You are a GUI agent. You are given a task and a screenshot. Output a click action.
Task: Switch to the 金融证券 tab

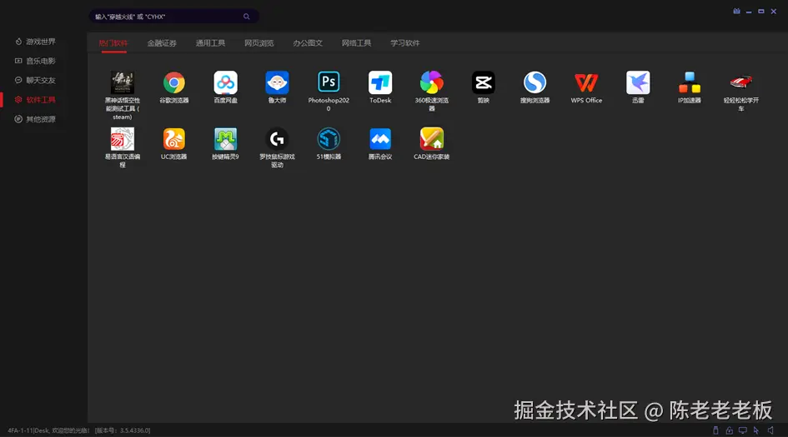(162, 43)
